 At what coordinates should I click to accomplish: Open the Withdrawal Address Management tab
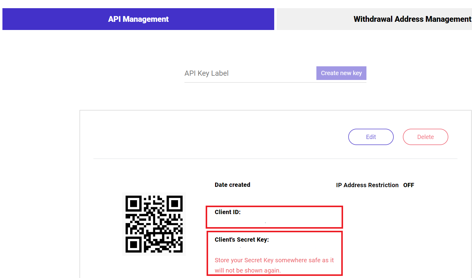pos(374,19)
